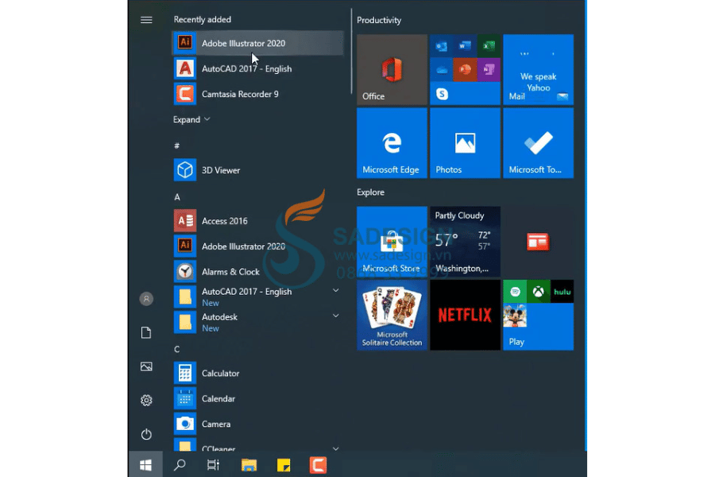The image size is (715, 477).
Task: Open Adobe Illustrator 2020 in Recently added
Action: [242, 43]
